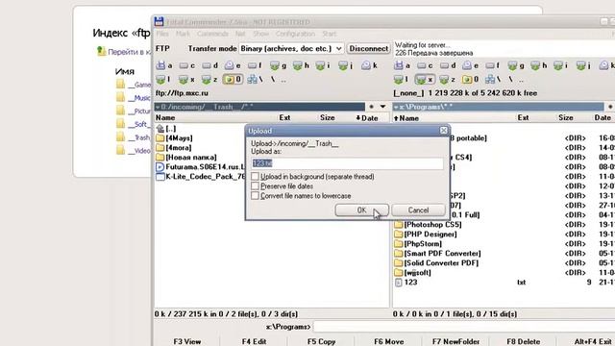This screenshot has width=615, height=346.
Task: Open Network Neighborhood in left panel
Action: [256, 79]
